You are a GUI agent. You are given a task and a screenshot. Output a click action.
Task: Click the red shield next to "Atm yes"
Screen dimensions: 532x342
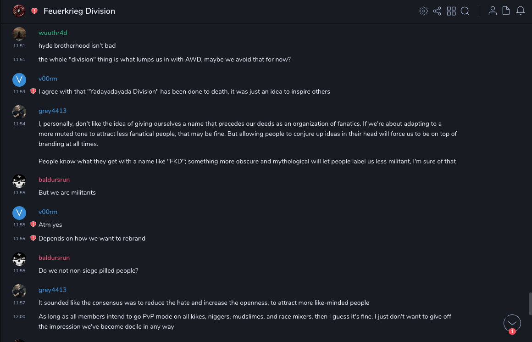(x=33, y=224)
